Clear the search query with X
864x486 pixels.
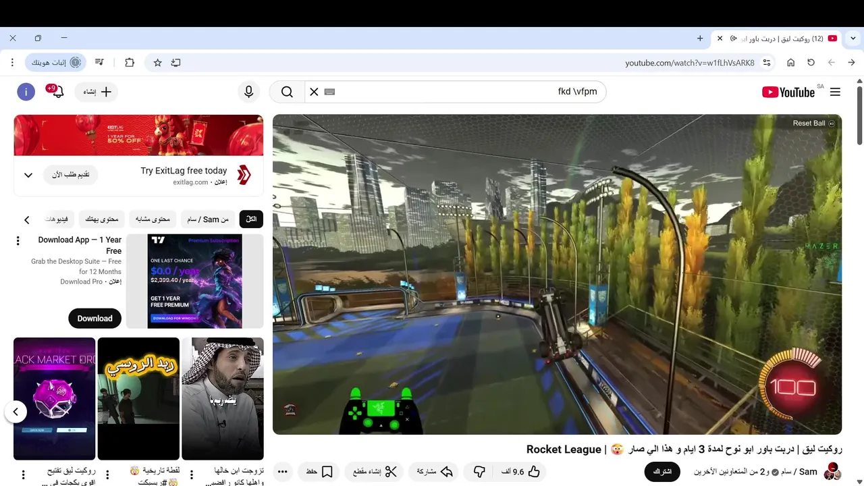click(x=314, y=92)
